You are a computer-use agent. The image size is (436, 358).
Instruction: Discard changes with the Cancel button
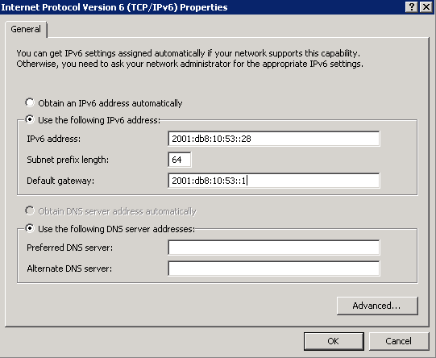tap(398, 341)
